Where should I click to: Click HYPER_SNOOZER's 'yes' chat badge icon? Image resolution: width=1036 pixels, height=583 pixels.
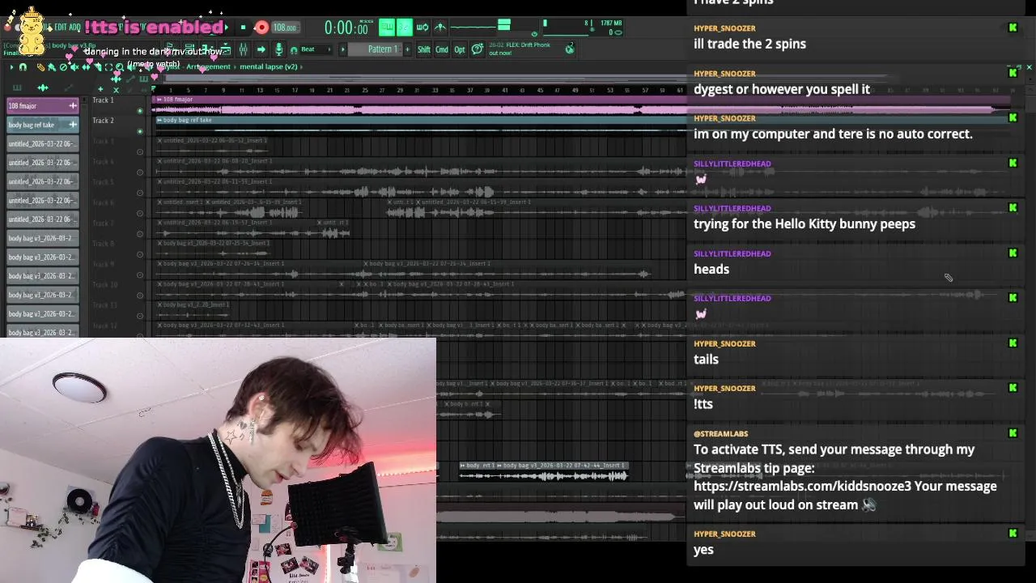click(x=1013, y=533)
